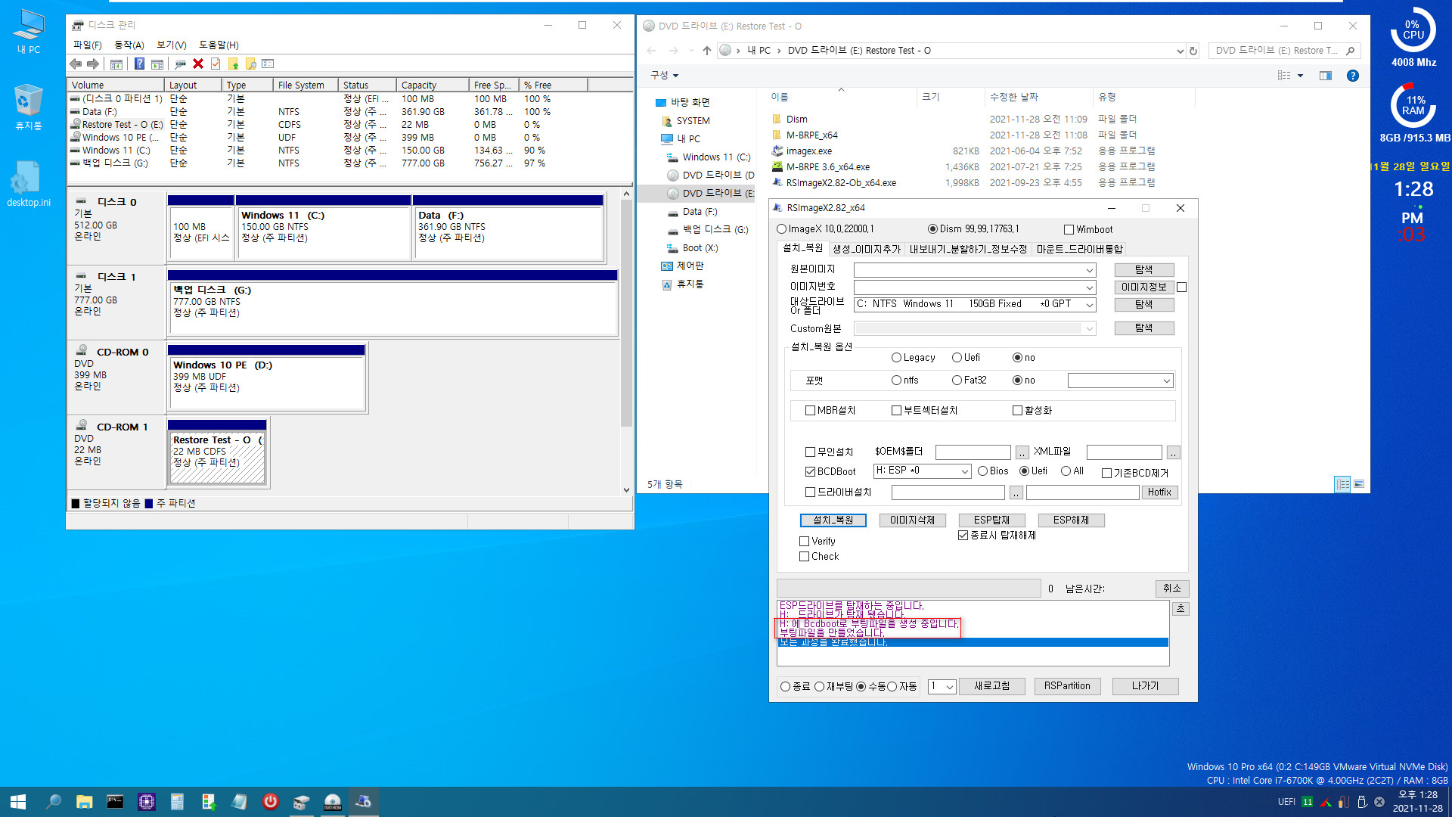Click the RSPartition button
Screen dimensions: 1452x817
(1067, 686)
